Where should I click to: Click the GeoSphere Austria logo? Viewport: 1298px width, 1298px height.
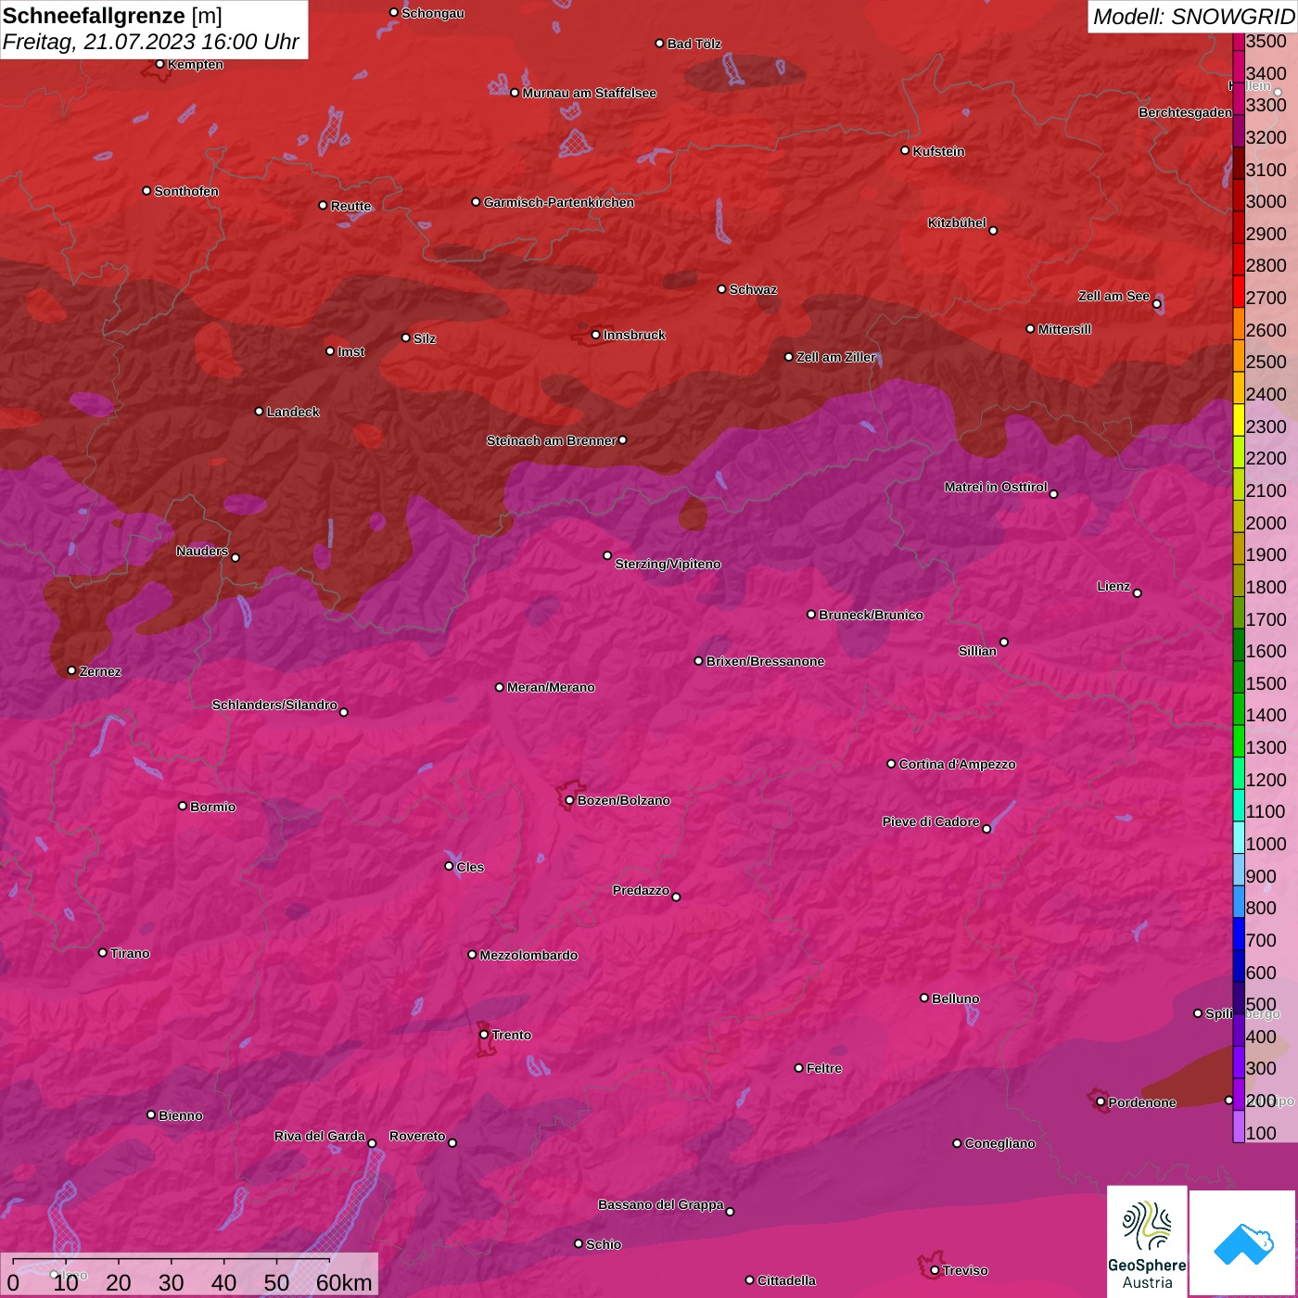click(1147, 1241)
